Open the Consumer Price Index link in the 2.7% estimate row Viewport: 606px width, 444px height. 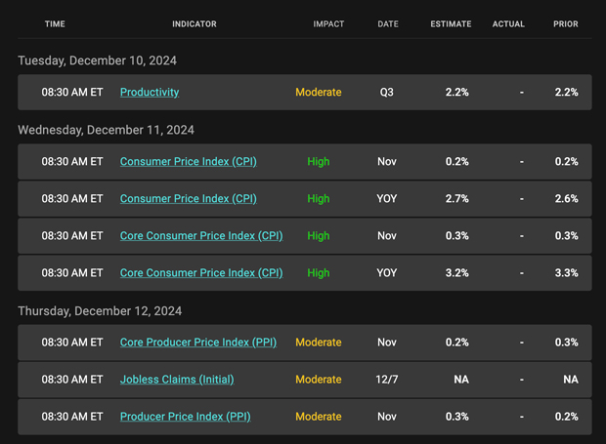coord(188,199)
